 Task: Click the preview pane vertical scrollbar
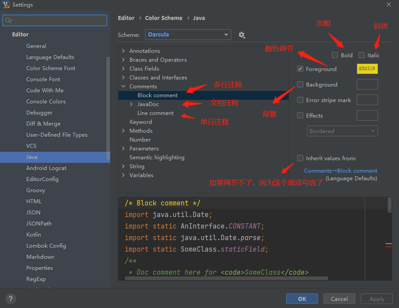pos(390,205)
